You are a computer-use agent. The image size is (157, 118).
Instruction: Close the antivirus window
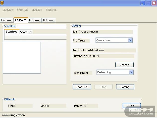[154, 3]
